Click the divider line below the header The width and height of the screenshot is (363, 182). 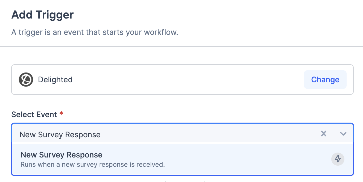[x=181, y=47]
